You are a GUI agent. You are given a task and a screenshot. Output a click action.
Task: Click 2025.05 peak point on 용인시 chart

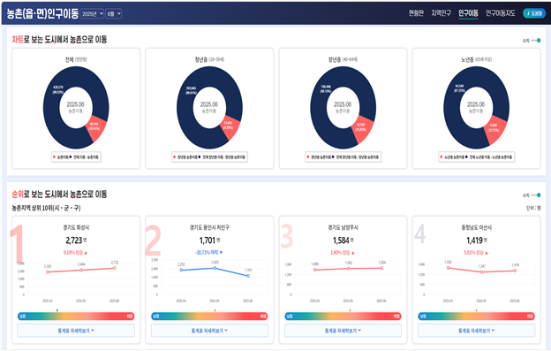(x=215, y=268)
